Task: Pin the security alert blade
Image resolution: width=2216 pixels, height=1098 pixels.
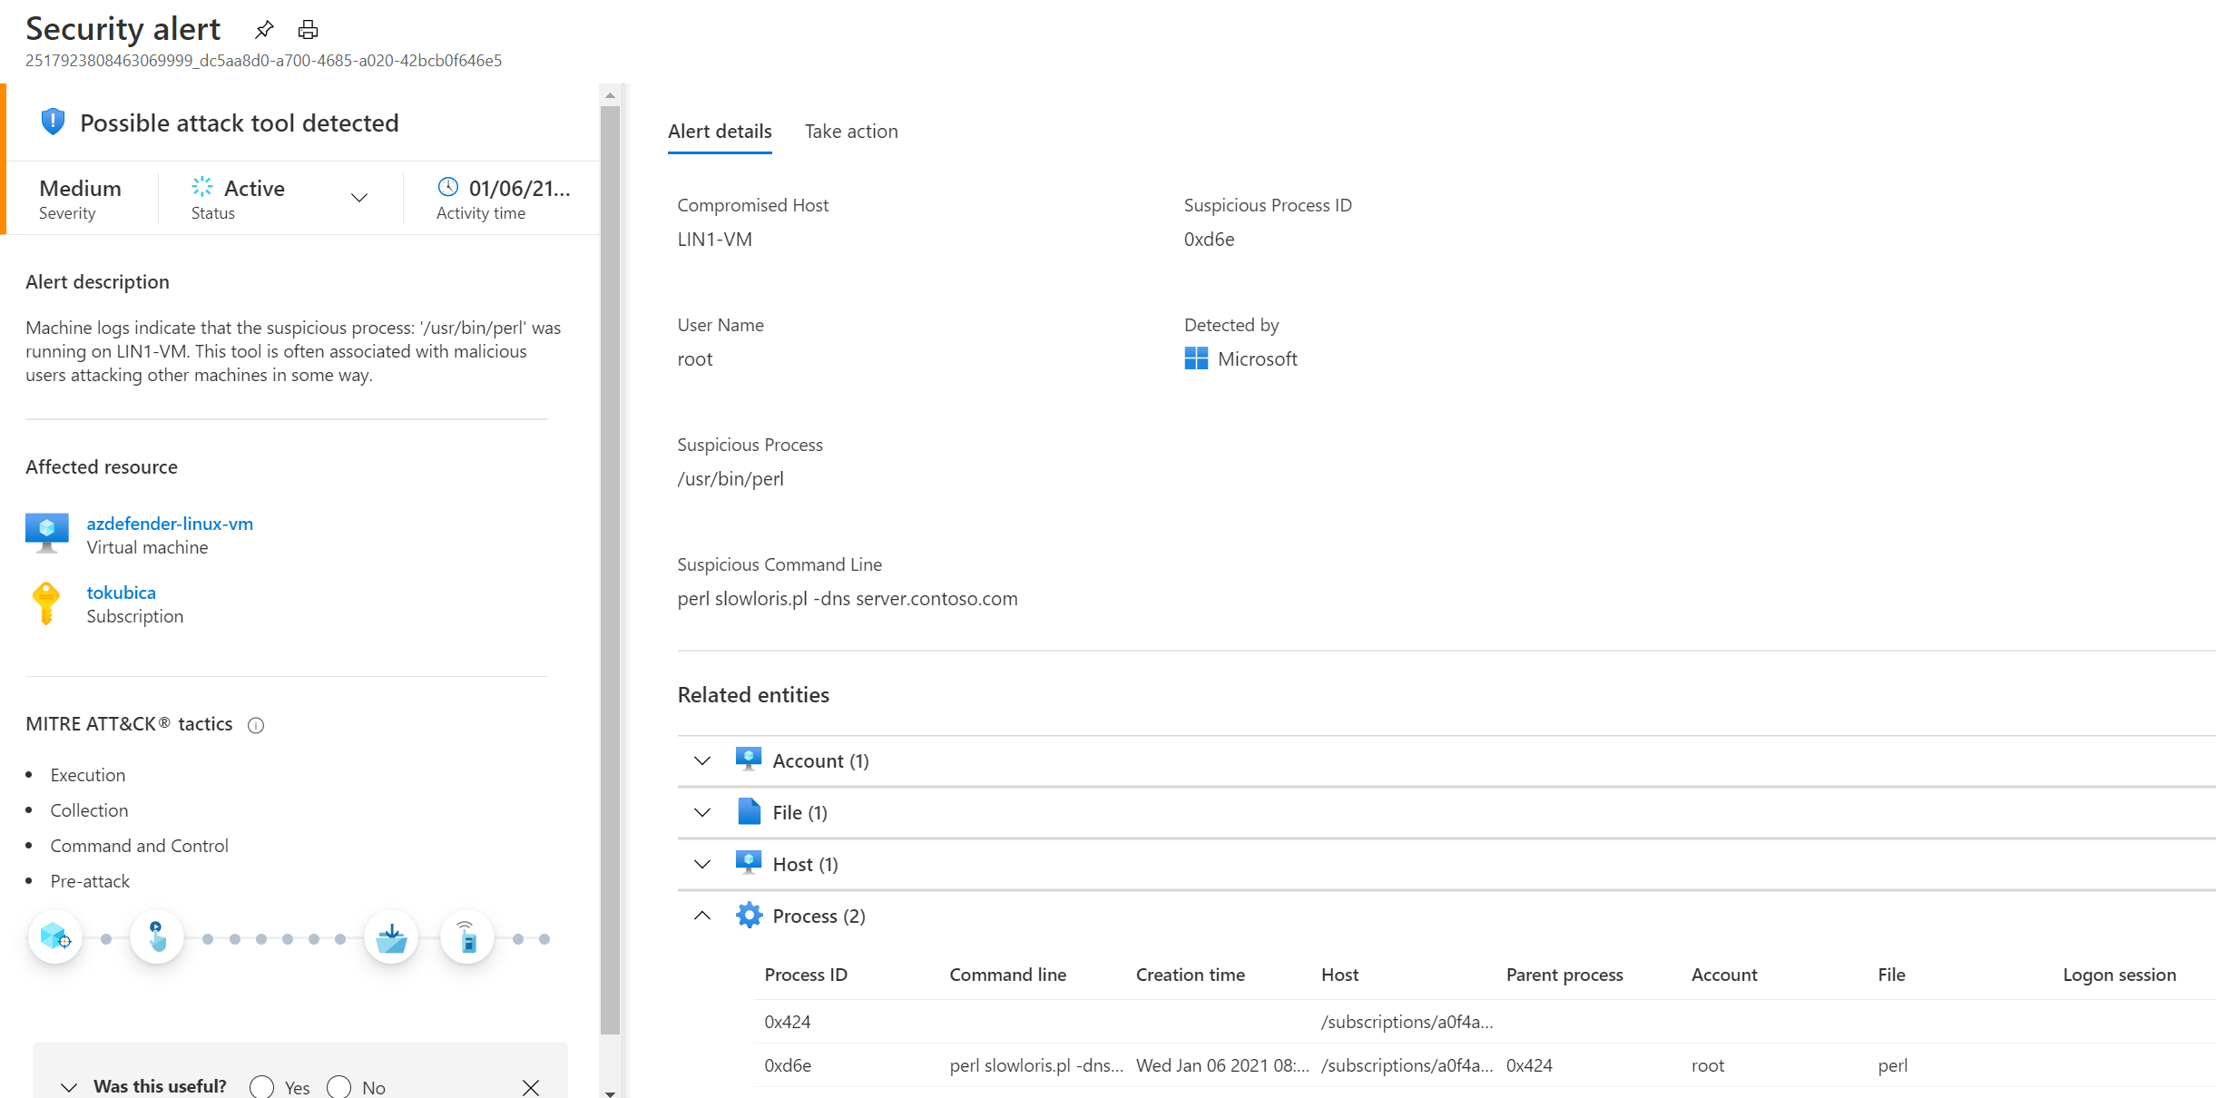Action: pos(264,30)
